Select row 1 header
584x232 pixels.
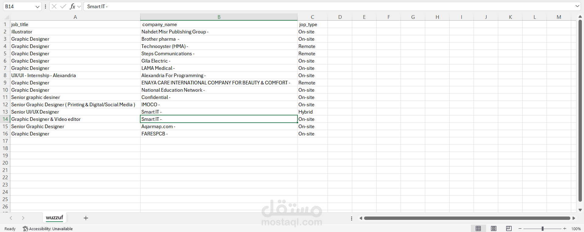coord(5,24)
